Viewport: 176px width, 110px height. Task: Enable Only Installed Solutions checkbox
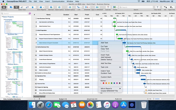[x=2, y=99]
